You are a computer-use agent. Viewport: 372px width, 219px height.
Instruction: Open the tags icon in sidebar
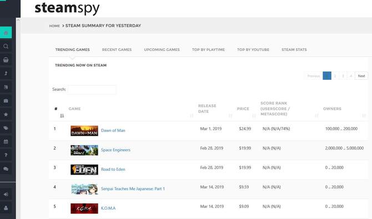point(6,128)
